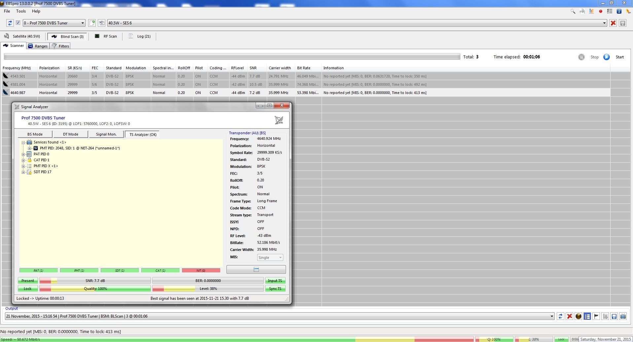Expand the PMT PID: 2048 service node
This screenshot has height=342, width=633.
[x=29, y=148]
